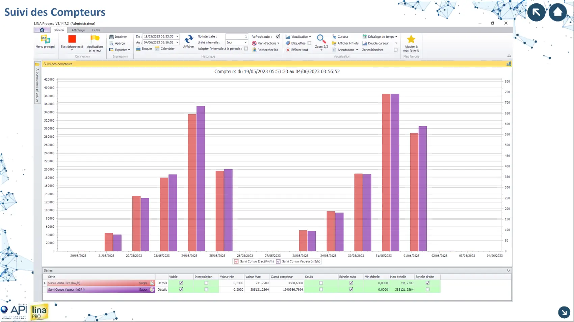Uncheck Suivi Conso Vapeur legend checkbox
The width and height of the screenshot is (574, 322).
[278, 262]
